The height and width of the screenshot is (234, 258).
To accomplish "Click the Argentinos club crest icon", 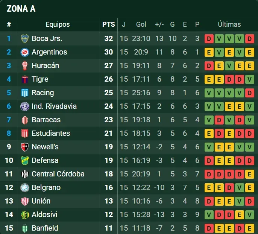I will pos(25,52).
